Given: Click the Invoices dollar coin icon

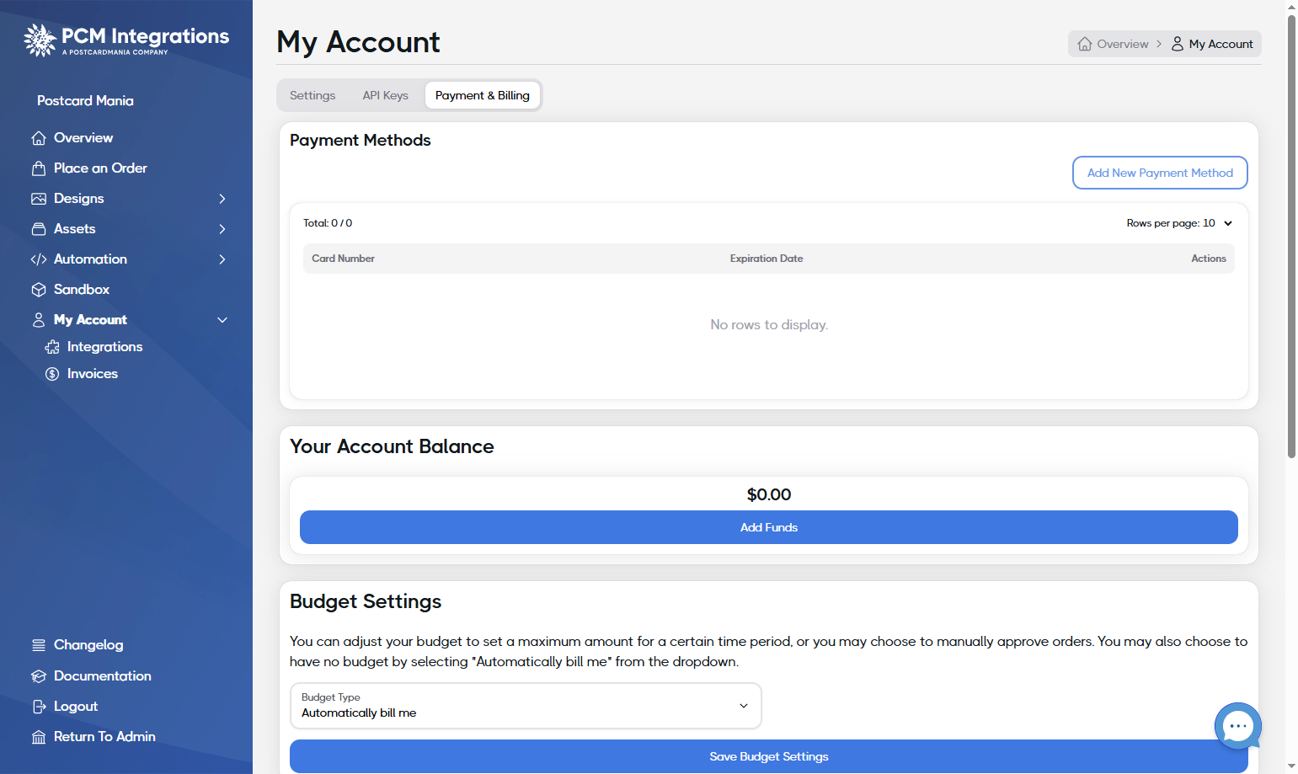Looking at the screenshot, I should pyautogui.click(x=52, y=374).
